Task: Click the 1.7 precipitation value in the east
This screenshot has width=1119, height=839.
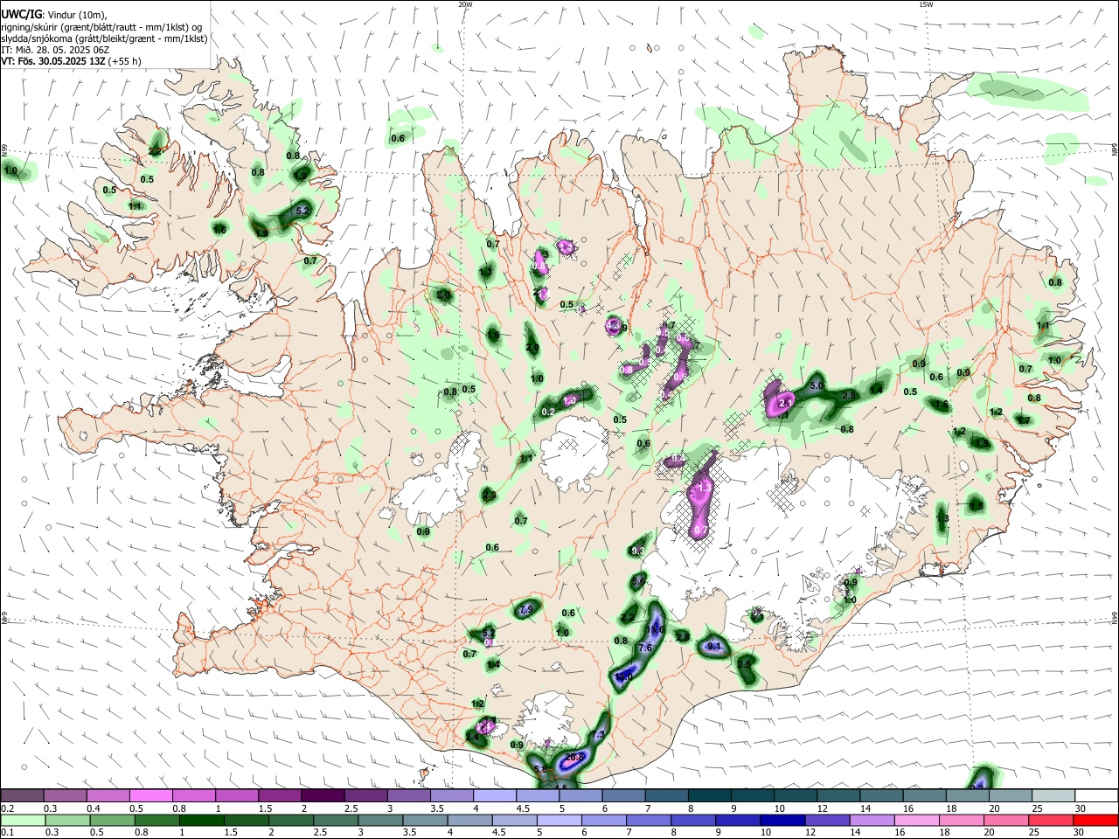Action: click(1024, 420)
